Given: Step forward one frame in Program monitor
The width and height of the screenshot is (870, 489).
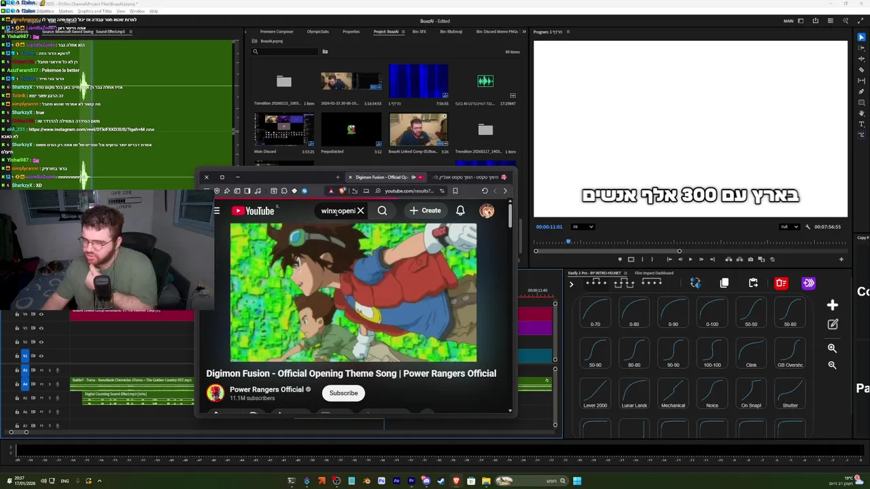Looking at the screenshot, I should [x=701, y=259].
